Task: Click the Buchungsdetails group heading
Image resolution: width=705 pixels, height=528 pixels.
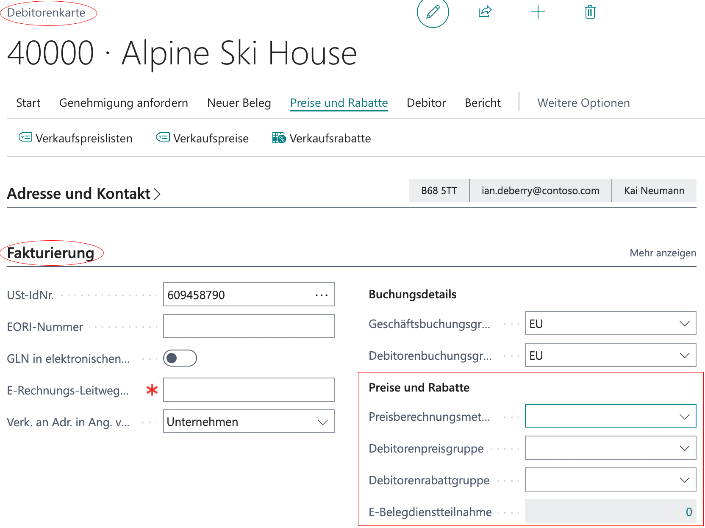Action: point(412,295)
